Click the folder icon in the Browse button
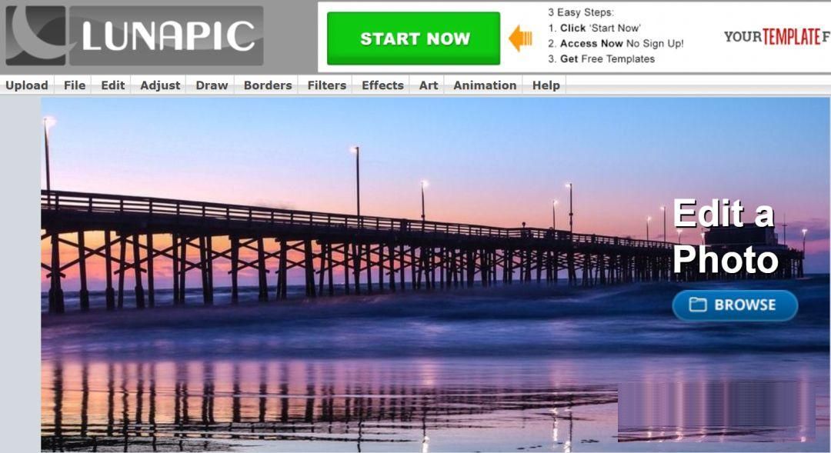This screenshot has width=831, height=453. [x=697, y=305]
